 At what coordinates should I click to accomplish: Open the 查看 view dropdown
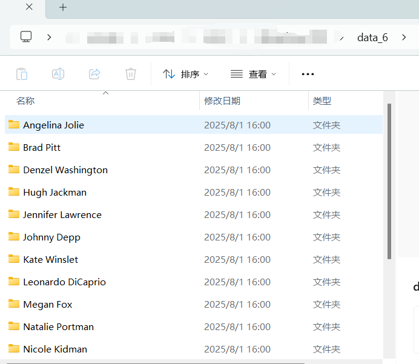pos(253,74)
